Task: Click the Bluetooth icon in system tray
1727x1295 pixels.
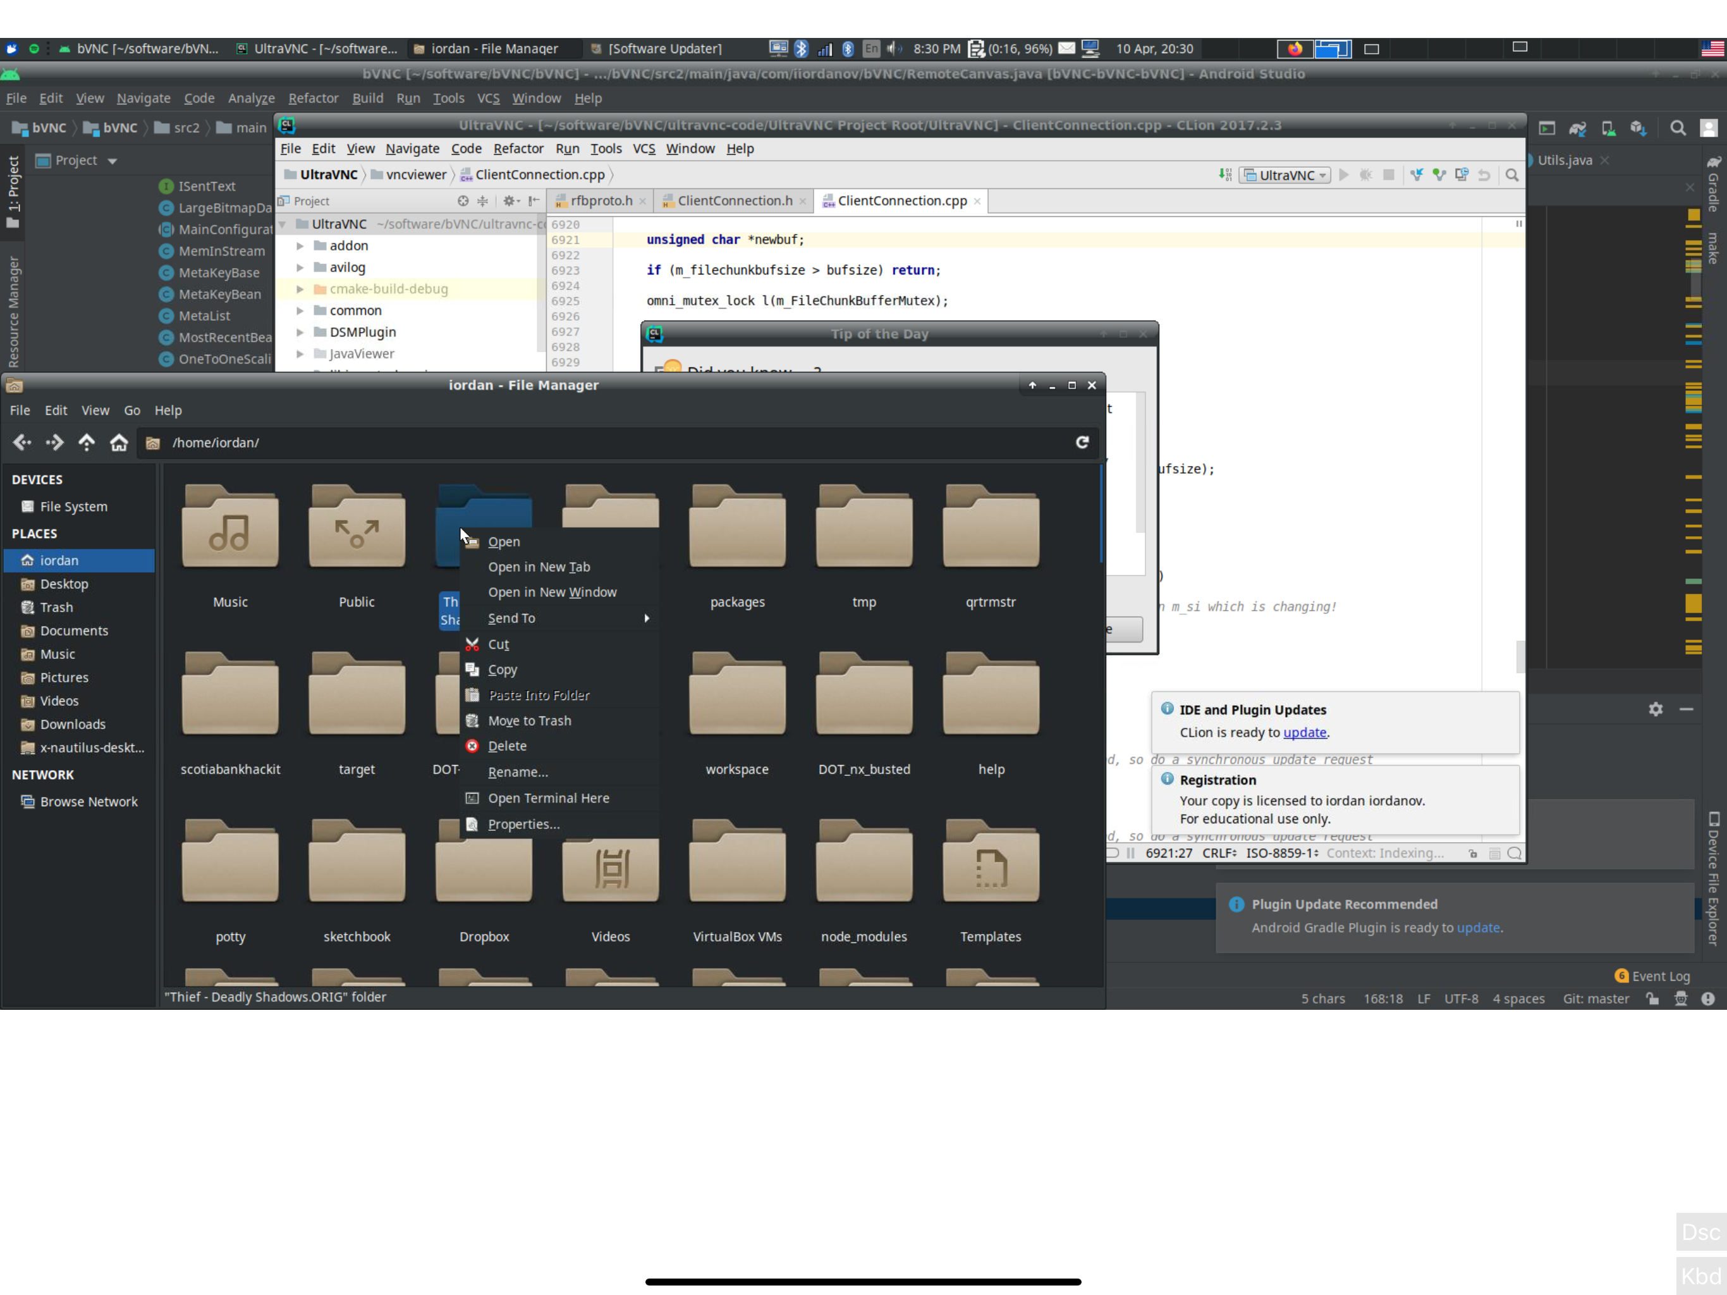Action: point(801,49)
